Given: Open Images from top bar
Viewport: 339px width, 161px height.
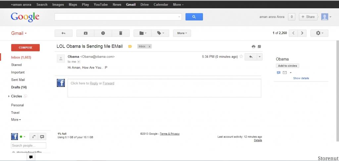Looking at the screenshot, I should [x=58, y=5].
